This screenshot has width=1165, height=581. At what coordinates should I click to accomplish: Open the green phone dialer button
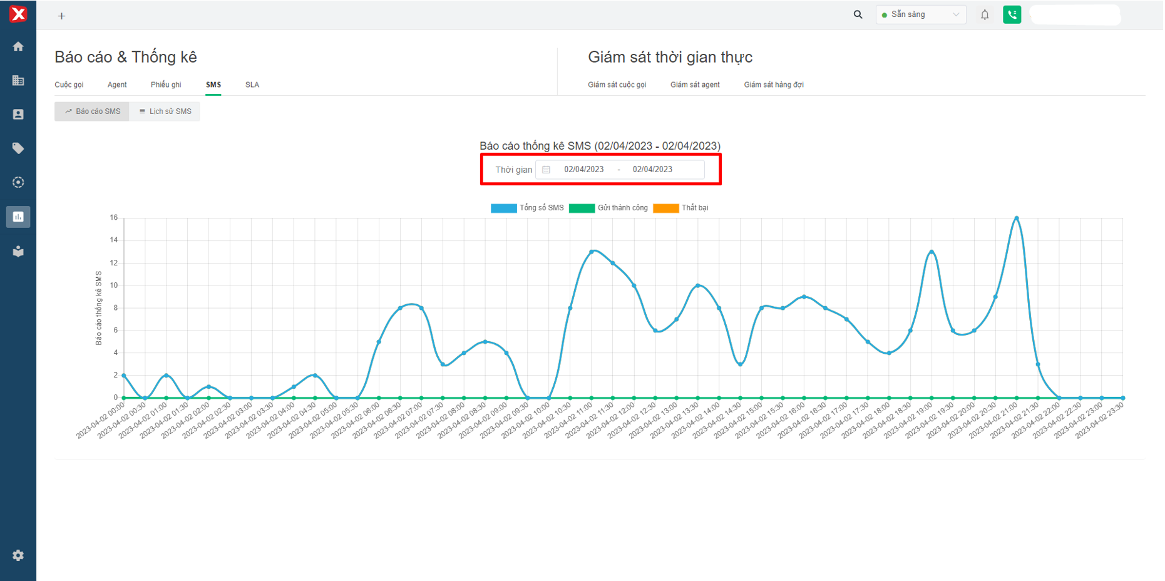[x=1012, y=14]
